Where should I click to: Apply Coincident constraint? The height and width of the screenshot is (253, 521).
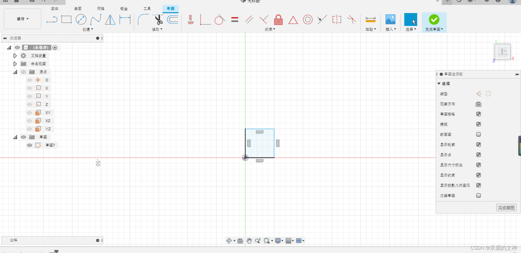tap(205, 20)
